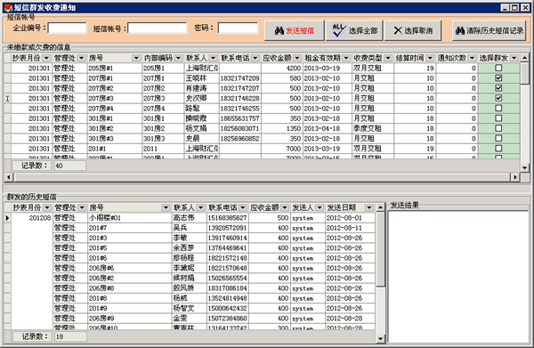This screenshot has height=348, width=534.
Task: Click history record count field 18
Action: pos(70,336)
